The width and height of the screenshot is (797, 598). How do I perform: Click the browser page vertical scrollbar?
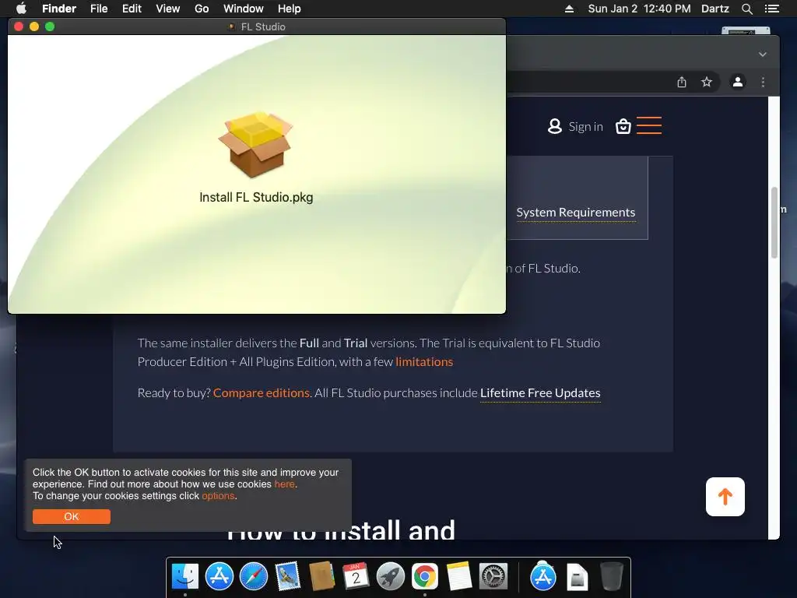click(774, 223)
